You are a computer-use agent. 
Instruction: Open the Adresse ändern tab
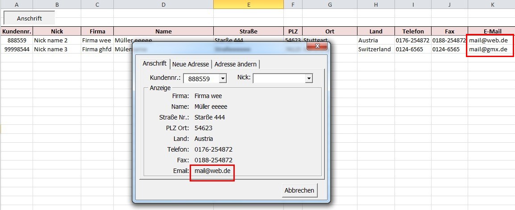[236, 64]
